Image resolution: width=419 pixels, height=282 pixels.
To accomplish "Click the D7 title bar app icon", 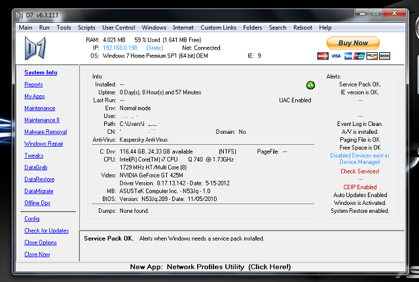I will (20, 15).
